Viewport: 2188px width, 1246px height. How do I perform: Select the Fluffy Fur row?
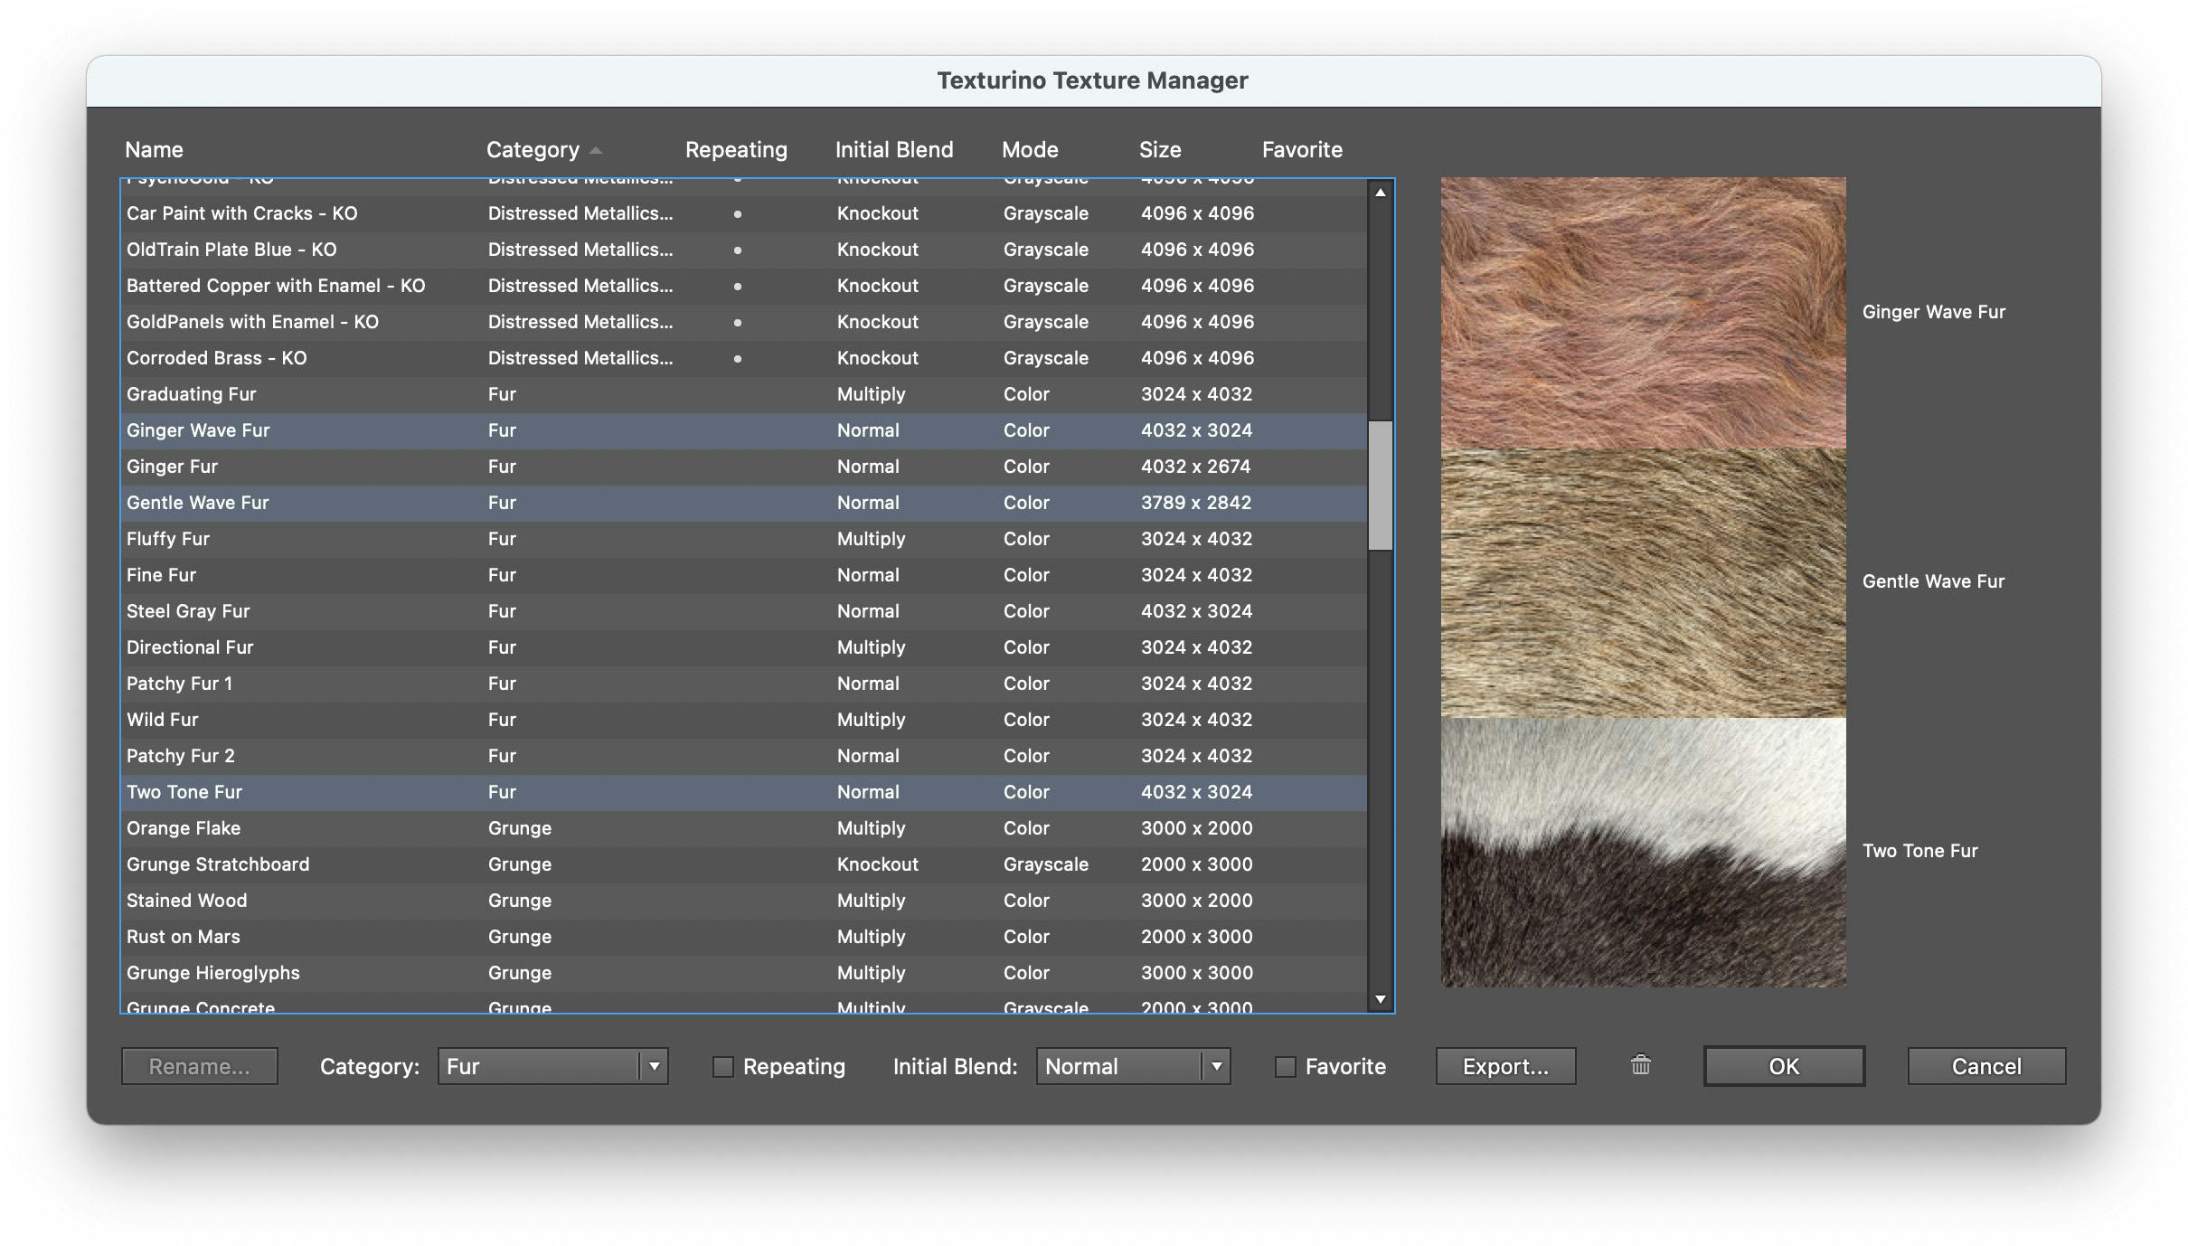pyautogui.click(x=362, y=539)
